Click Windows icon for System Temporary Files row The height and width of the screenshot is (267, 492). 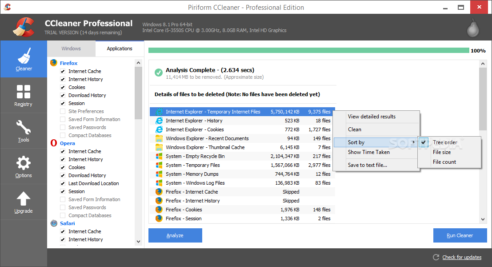point(160,165)
